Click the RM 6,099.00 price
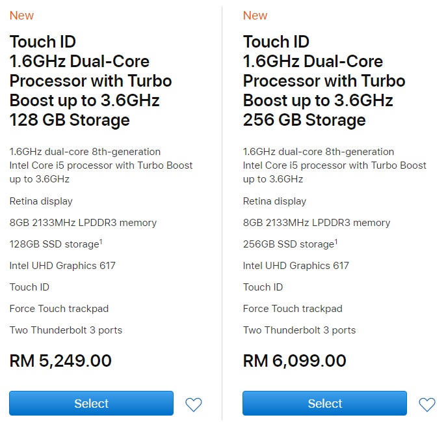446x426 pixels. click(x=295, y=360)
